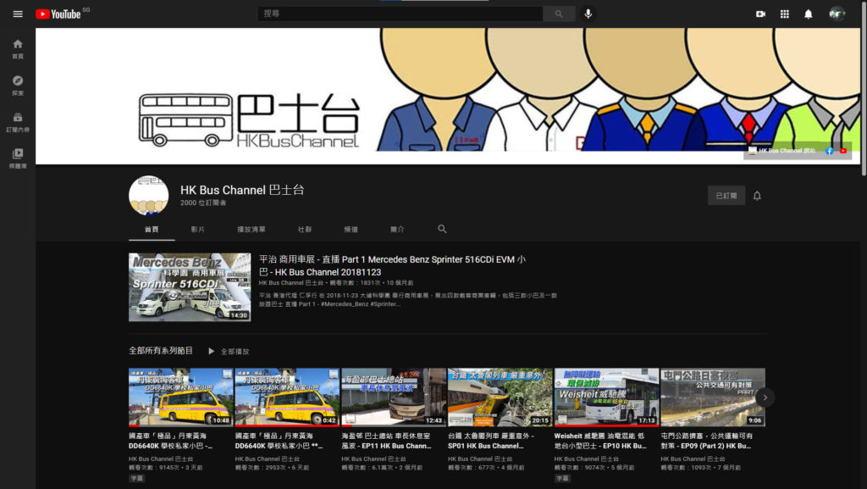Screen dimensions: 867x489
Task: Click the HK Bus Channel website banner link
Action: click(x=781, y=151)
